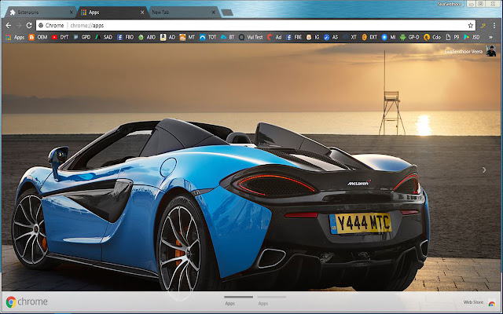Open the FBD Facebook bookmark
This screenshot has width=503, height=314.
pos(125,37)
